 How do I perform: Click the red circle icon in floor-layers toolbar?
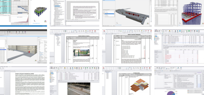pyautogui.click(x=150, y=68)
